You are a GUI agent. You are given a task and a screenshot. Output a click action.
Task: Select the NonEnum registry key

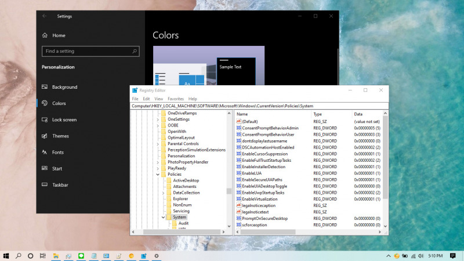(182, 205)
